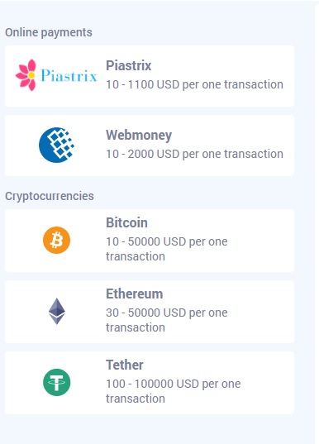Click the Online payments section header
319x444 pixels.
(x=49, y=32)
